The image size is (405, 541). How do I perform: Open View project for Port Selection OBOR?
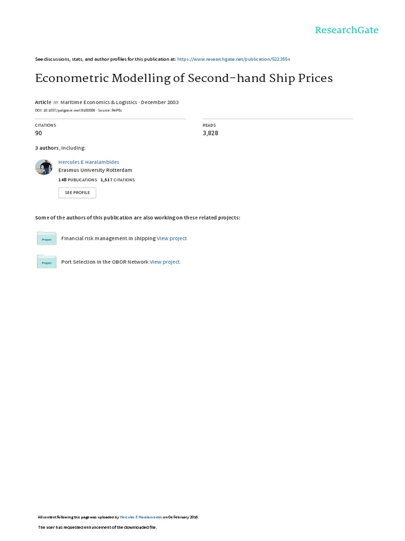pos(165,262)
